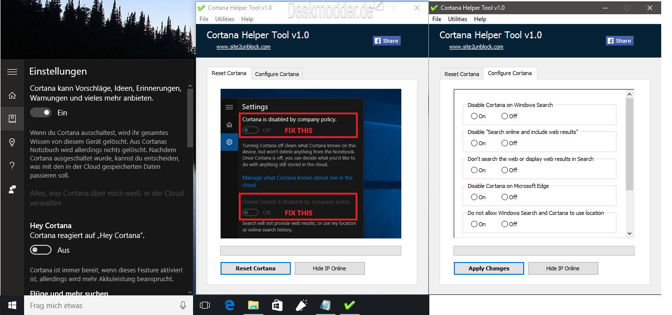Open Cortana Help question mark icon

coord(12,166)
